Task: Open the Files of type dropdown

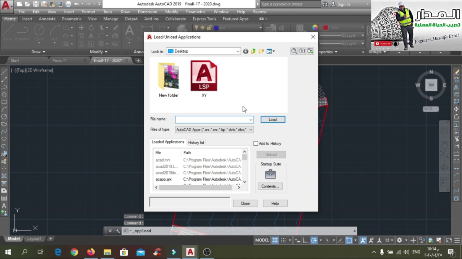Action: [214, 129]
